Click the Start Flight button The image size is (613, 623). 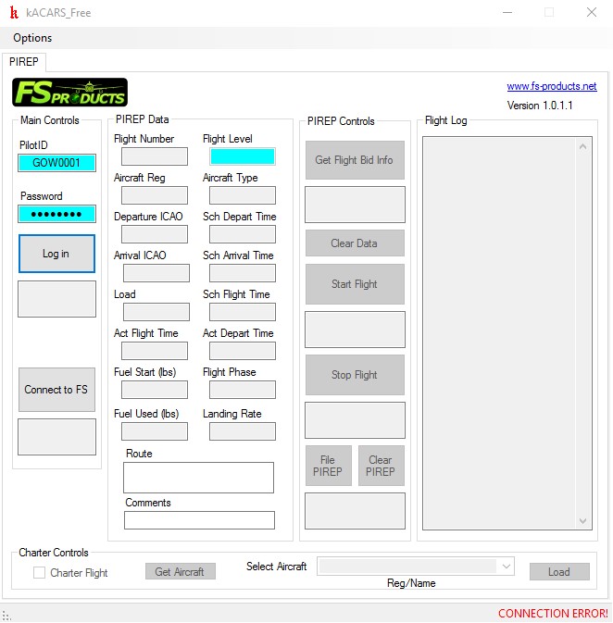[355, 284]
